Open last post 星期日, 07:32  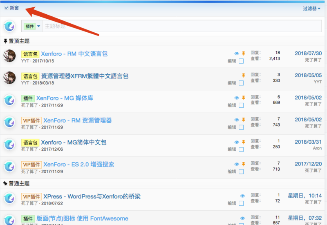tap(305, 218)
